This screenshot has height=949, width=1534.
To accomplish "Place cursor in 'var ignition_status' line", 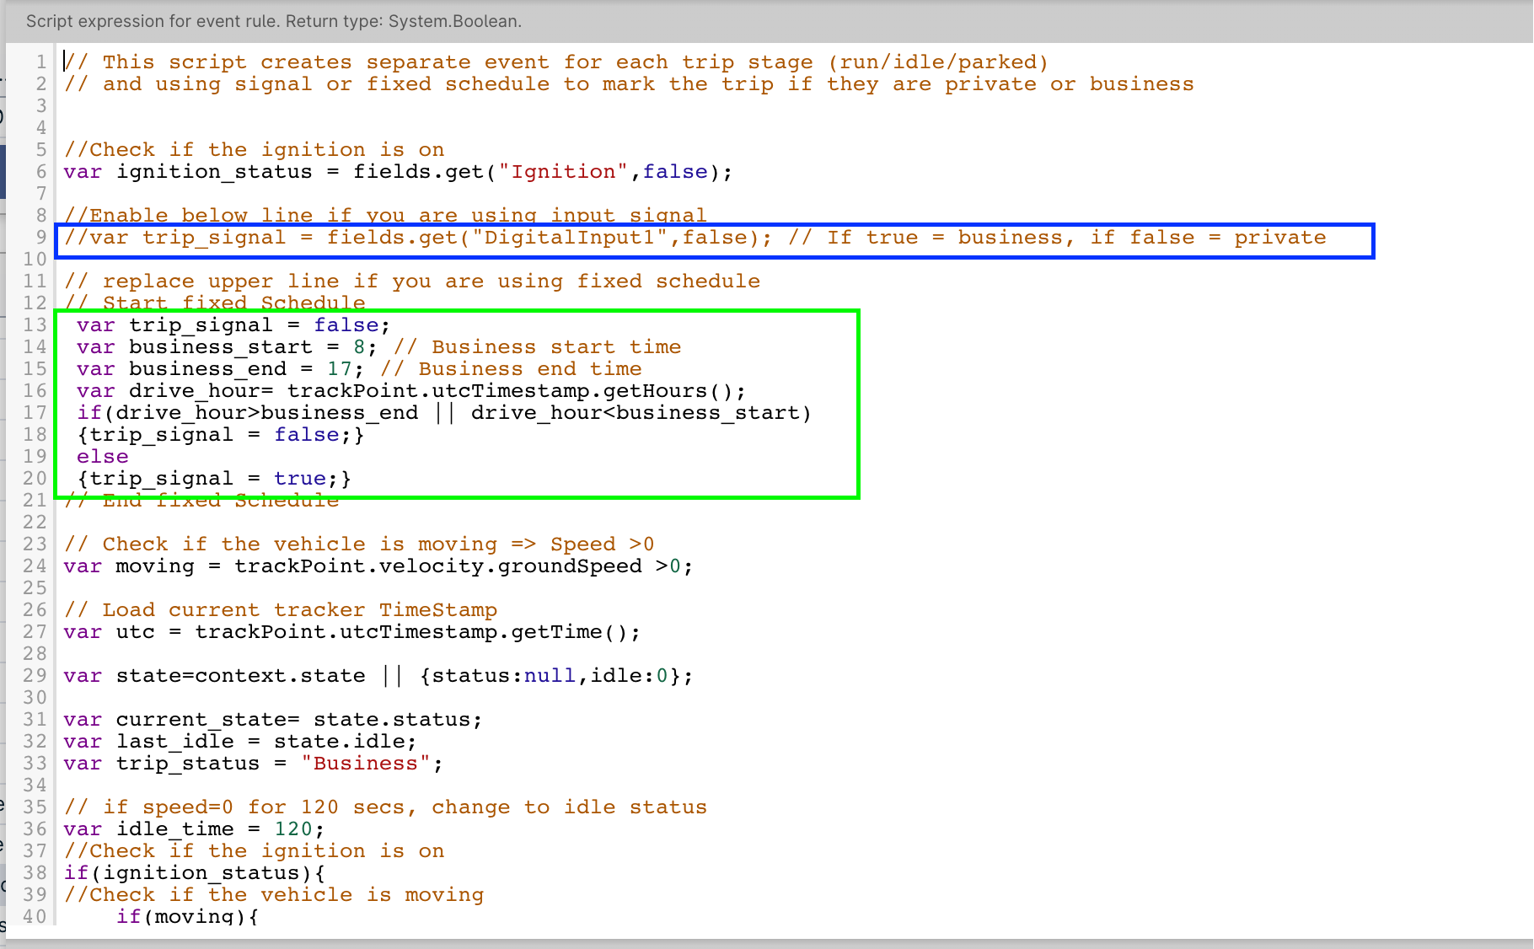I will pos(398,172).
